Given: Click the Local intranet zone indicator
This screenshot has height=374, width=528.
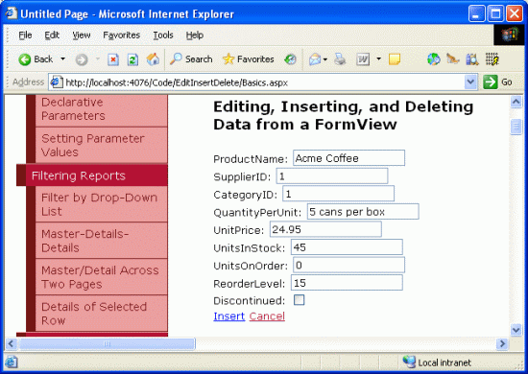Looking at the screenshot, I should [x=437, y=362].
